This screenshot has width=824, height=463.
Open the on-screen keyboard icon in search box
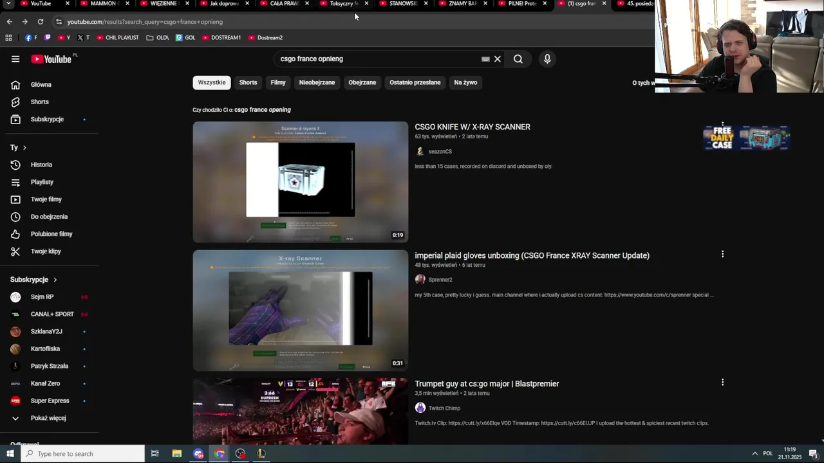[x=485, y=59]
